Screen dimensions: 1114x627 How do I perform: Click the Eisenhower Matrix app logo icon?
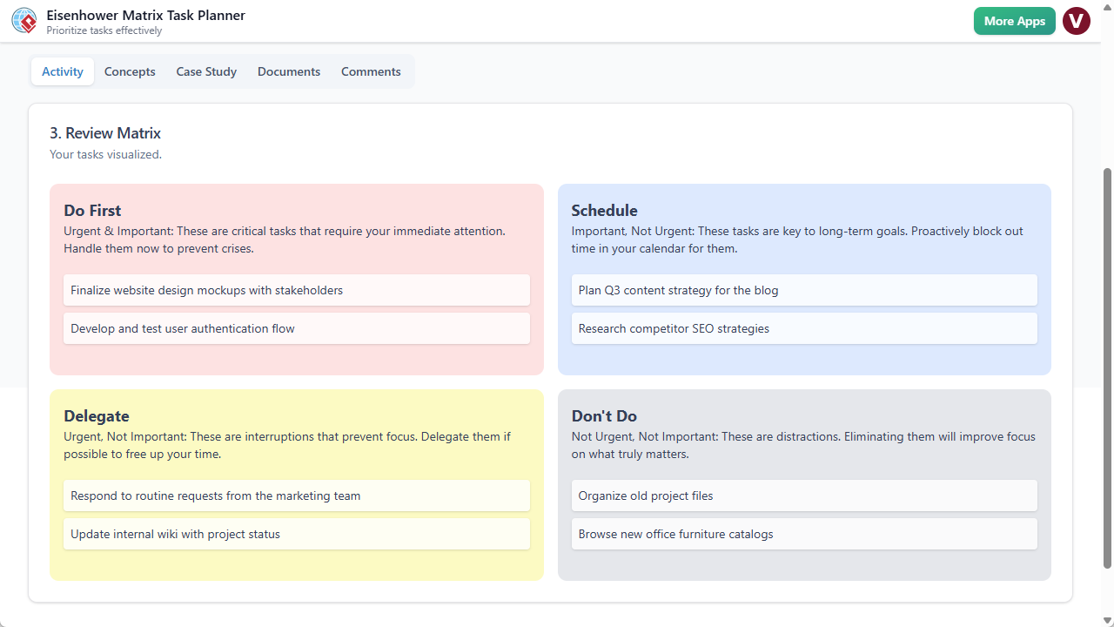click(x=23, y=19)
